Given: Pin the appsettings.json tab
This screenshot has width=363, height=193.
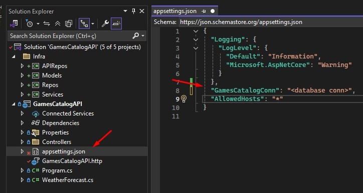Looking at the screenshot, I should tap(204, 11).
